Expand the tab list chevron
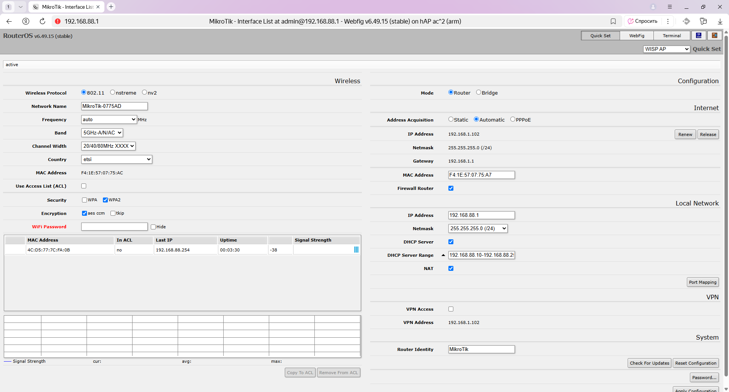The height and width of the screenshot is (392, 729). [x=21, y=7]
